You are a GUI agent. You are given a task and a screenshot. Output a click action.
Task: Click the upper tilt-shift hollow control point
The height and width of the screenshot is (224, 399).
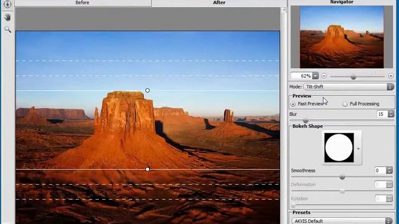point(147,90)
